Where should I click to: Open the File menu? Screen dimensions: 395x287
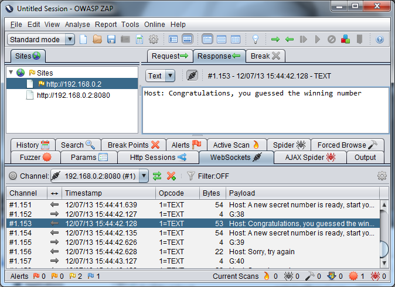pos(16,25)
